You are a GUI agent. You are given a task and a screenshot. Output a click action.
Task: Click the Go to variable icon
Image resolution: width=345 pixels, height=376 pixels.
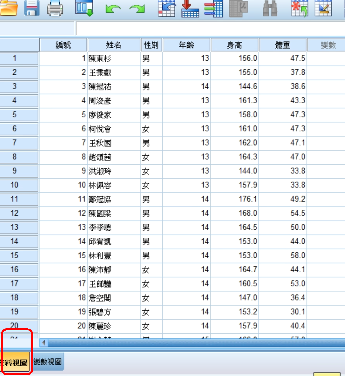point(190,8)
